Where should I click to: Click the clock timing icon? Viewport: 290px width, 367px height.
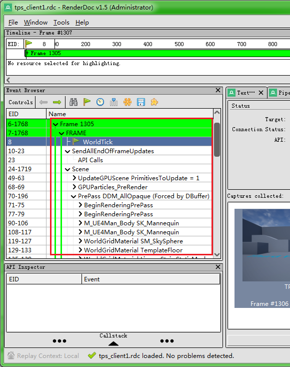(x=100, y=102)
